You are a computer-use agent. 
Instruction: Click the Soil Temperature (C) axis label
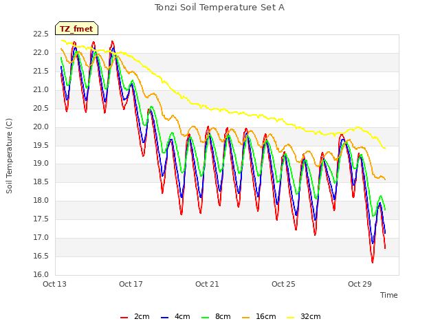[9, 156]
